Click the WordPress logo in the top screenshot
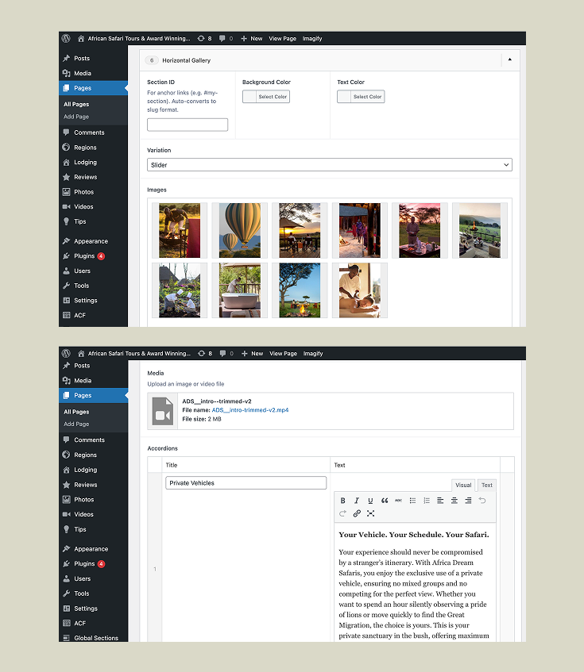 coord(66,38)
